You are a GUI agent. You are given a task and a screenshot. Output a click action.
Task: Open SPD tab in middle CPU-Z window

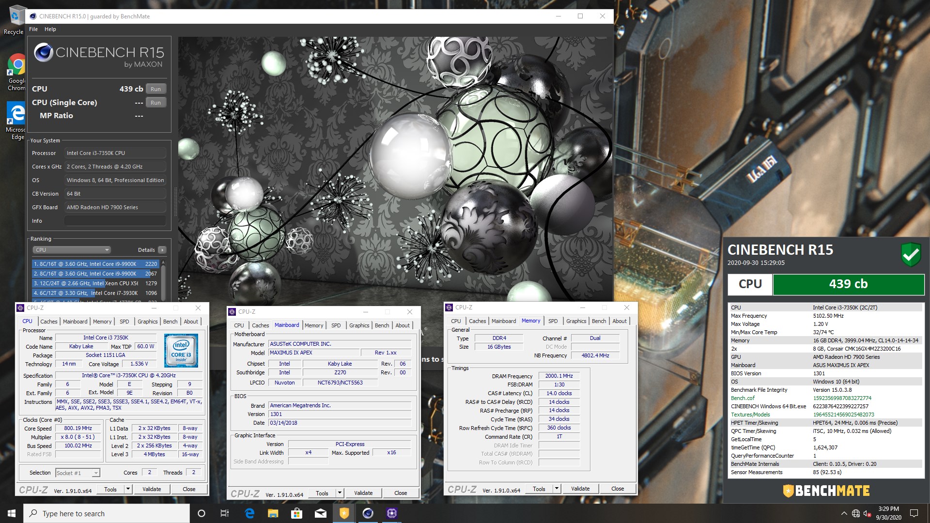(x=336, y=325)
